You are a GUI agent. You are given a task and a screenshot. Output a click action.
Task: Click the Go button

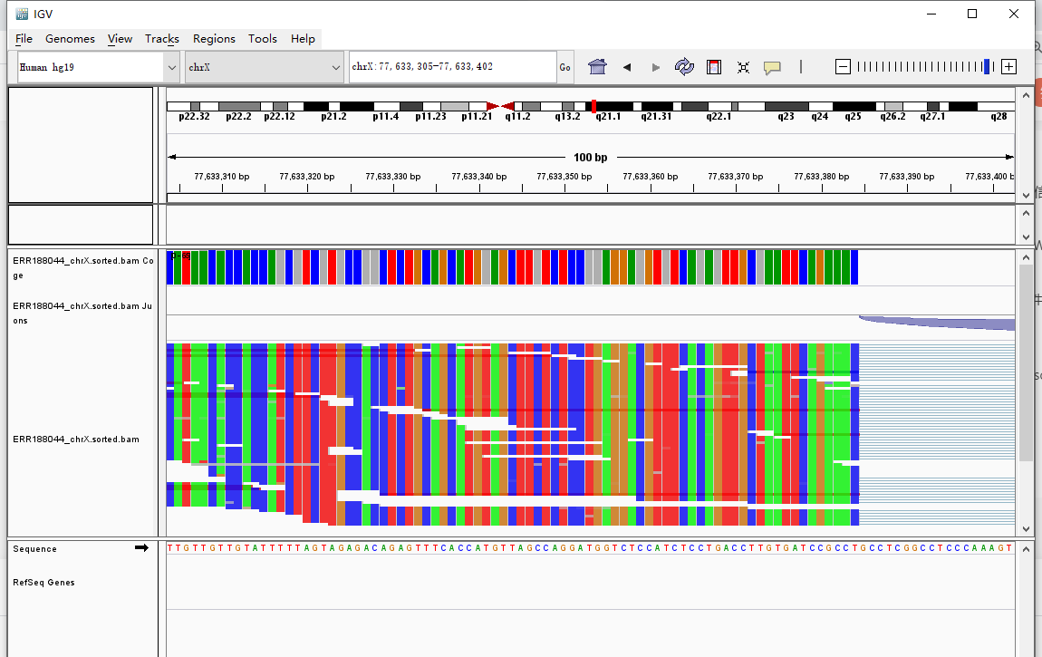pos(564,67)
